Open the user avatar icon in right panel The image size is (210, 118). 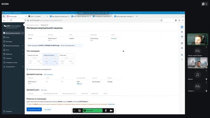(x=182, y=27)
